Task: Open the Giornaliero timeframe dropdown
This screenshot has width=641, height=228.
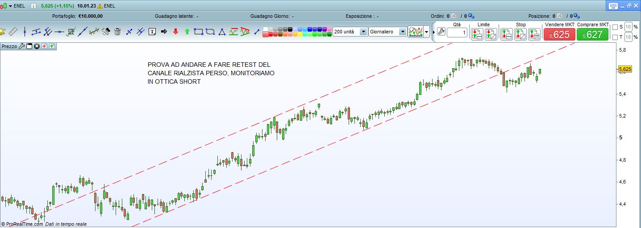Action: (403, 32)
